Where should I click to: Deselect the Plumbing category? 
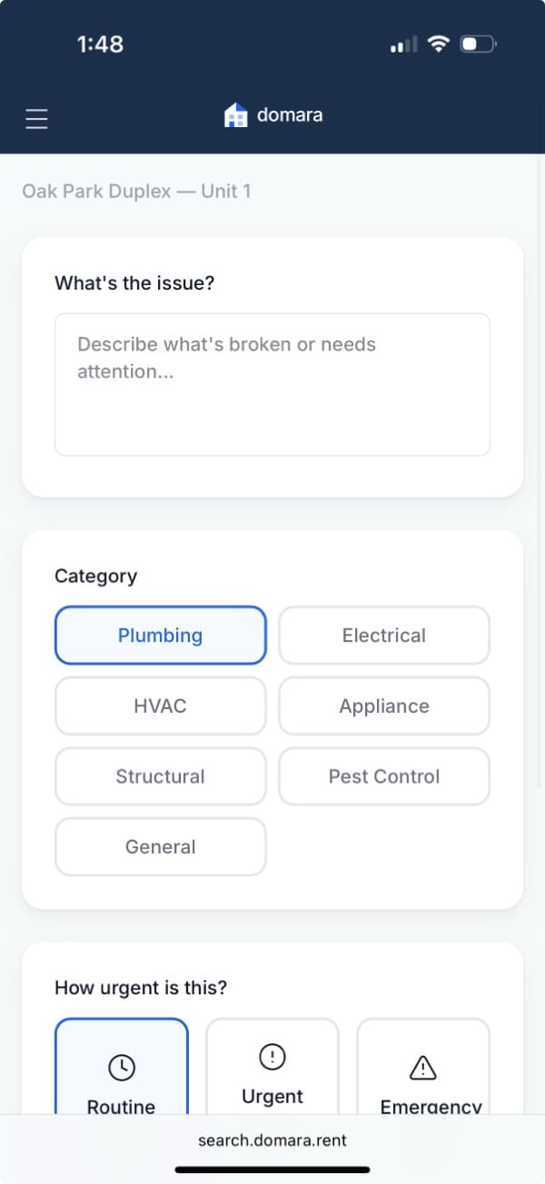click(160, 636)
